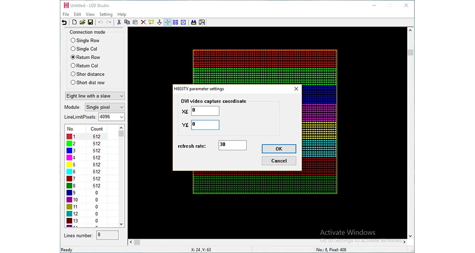
Task: Click the back arrow toolbar icon
Action: point(64,22)
